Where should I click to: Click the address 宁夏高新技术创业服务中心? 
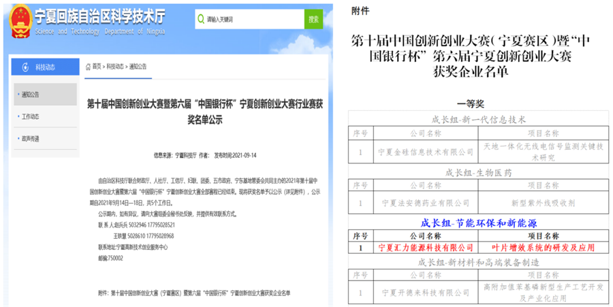[x=133, y=247]
